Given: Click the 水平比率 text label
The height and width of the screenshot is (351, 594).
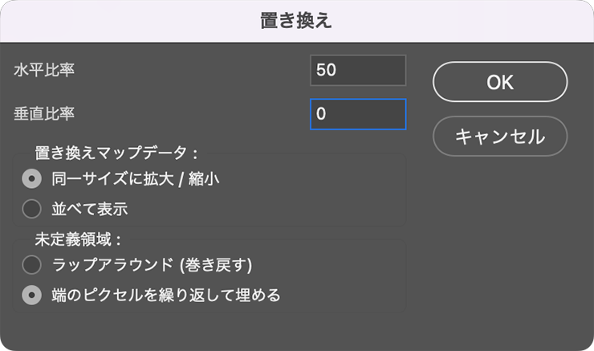Looking at the screenshot, I should tap(44, 70).
